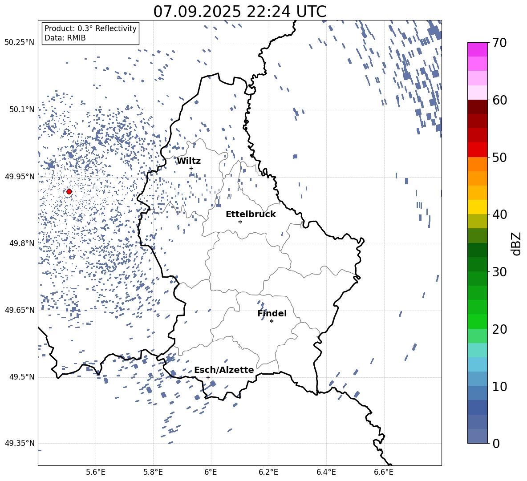Click the title 07.09.2025 22:24 UTC
The height and width of the screenshot is (481, 527).
(240, 12)
